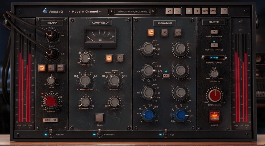Click low shelf gain knob
The height and width of the screenshot is (146, 265).
[180, 93]
